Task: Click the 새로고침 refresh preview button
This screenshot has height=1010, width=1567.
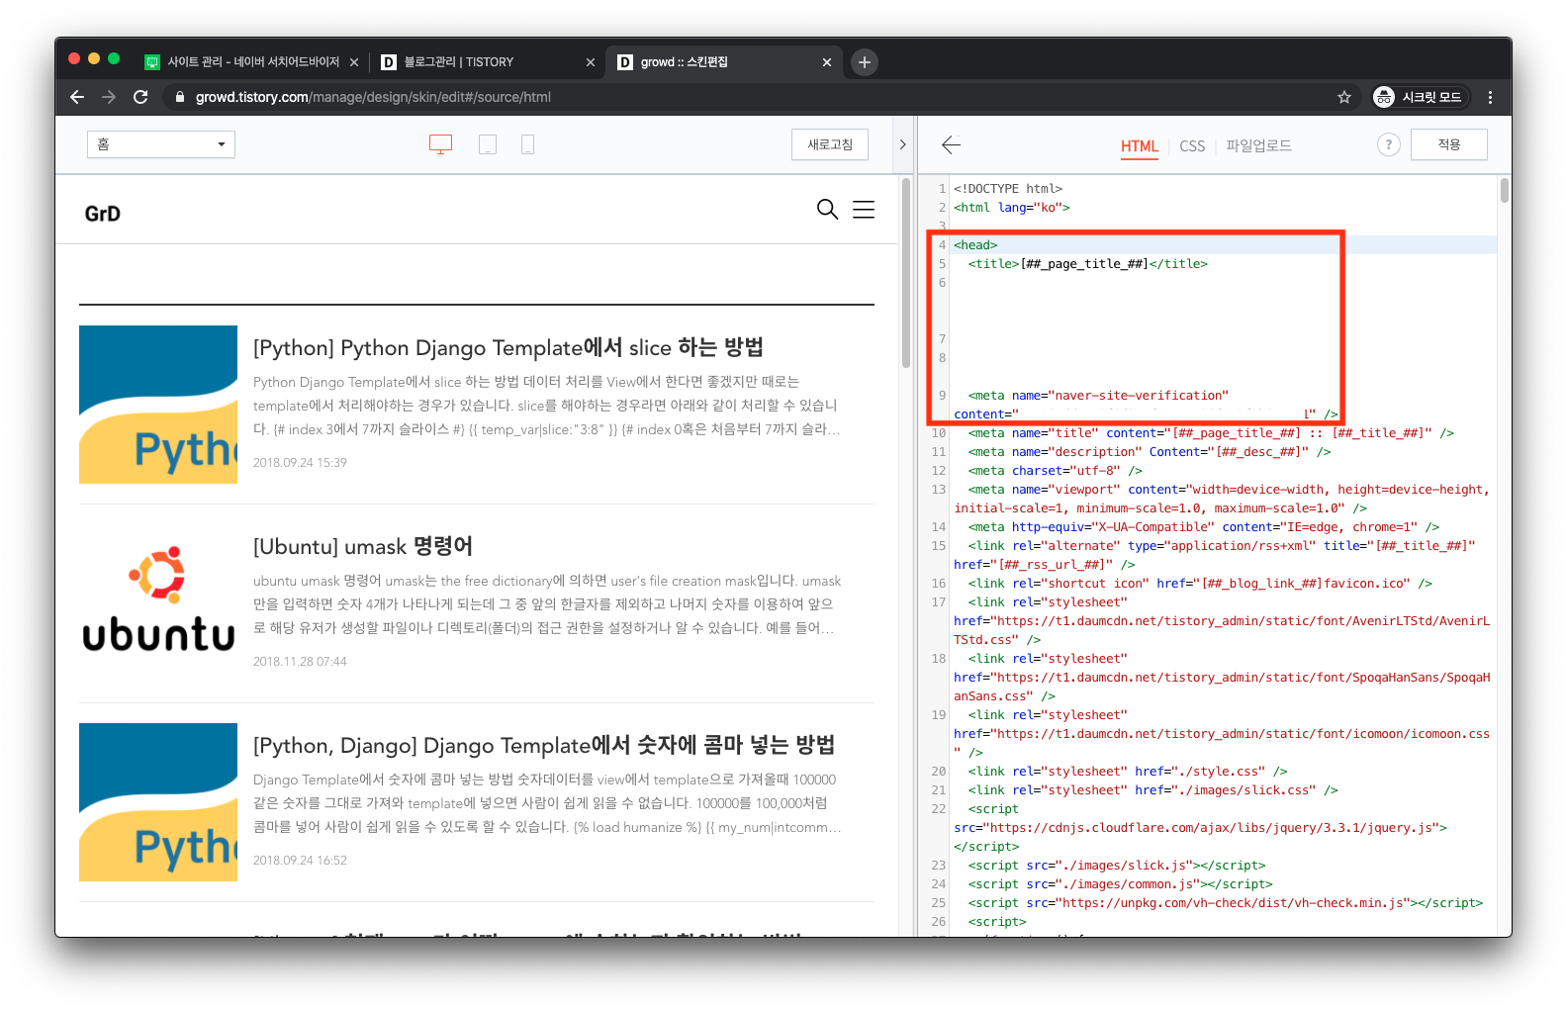Action: click(830, 144)
